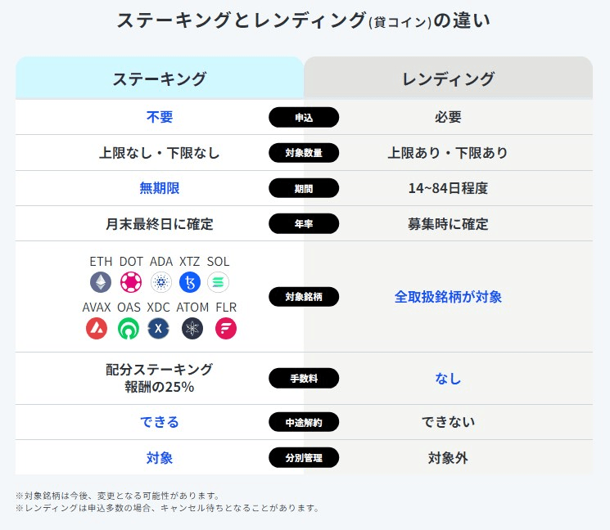Select the SOL Solana coin icon
This screenshot has width=610, height=530.
coord(219,282)
